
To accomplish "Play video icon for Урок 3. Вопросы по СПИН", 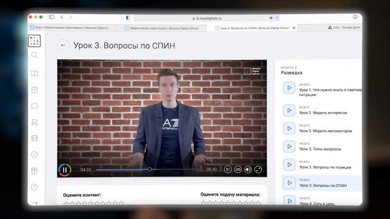I will click(x=289, y=182).
